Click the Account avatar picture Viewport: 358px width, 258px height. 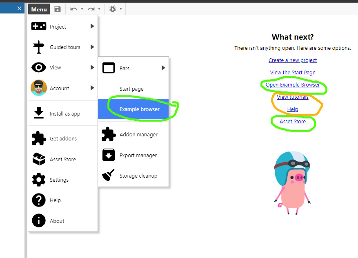pos(39,88)
